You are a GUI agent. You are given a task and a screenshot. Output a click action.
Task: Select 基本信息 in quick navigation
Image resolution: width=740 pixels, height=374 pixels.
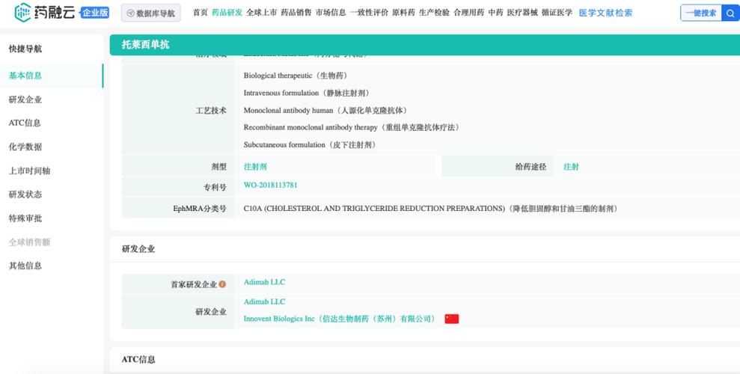[x=25, y=76]
